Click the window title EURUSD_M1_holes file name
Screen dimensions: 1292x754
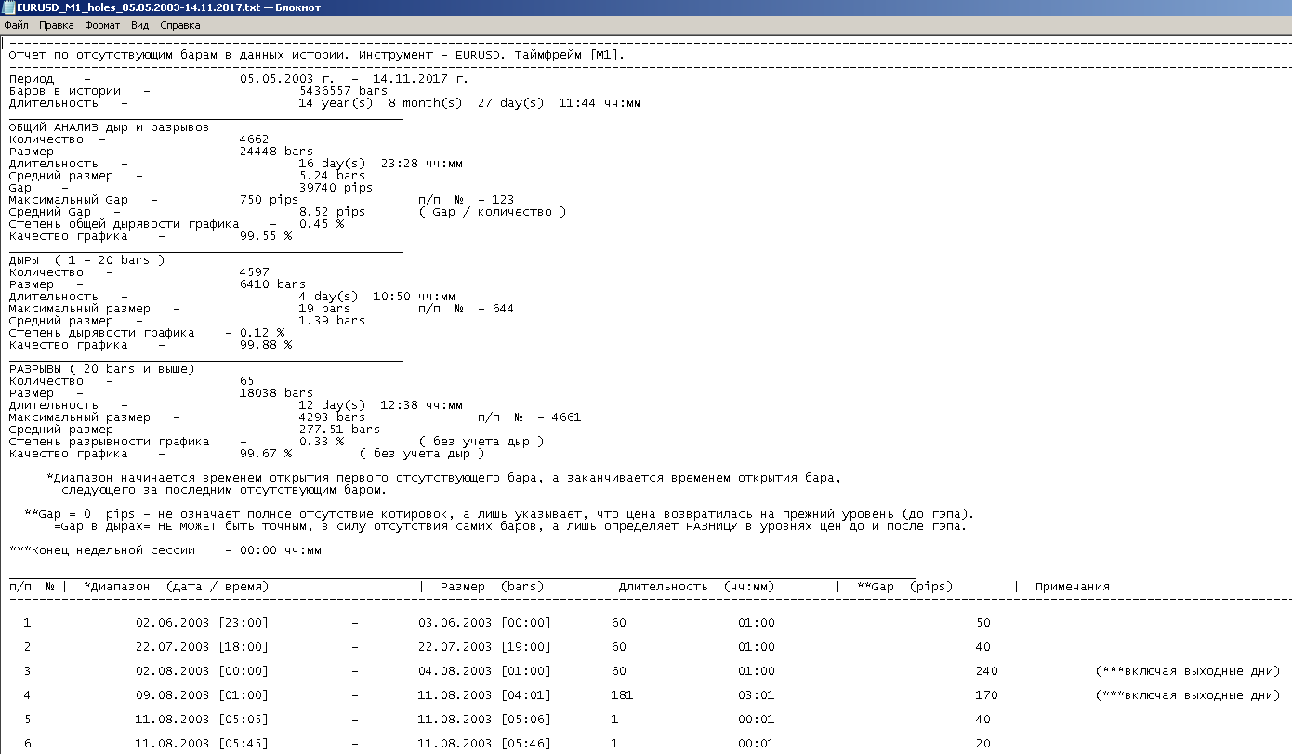click(167, 7)
